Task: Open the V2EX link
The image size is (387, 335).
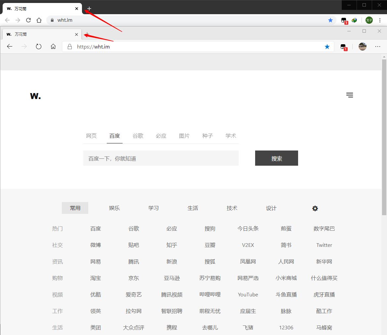Action: coord(248,245)
